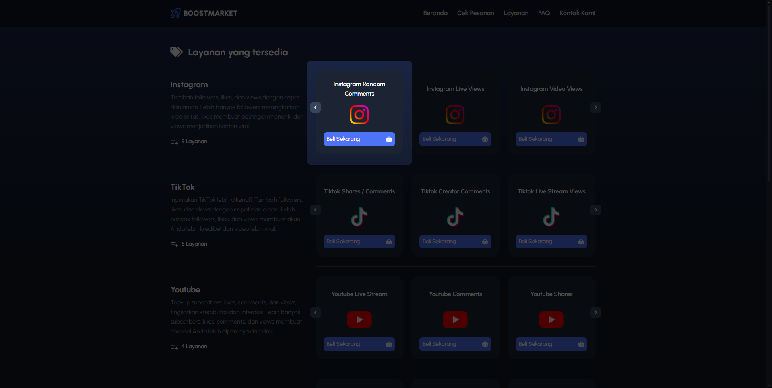Click the Youtube Live Stream title
The image size is (772, 388).
[x=359, y=294]
